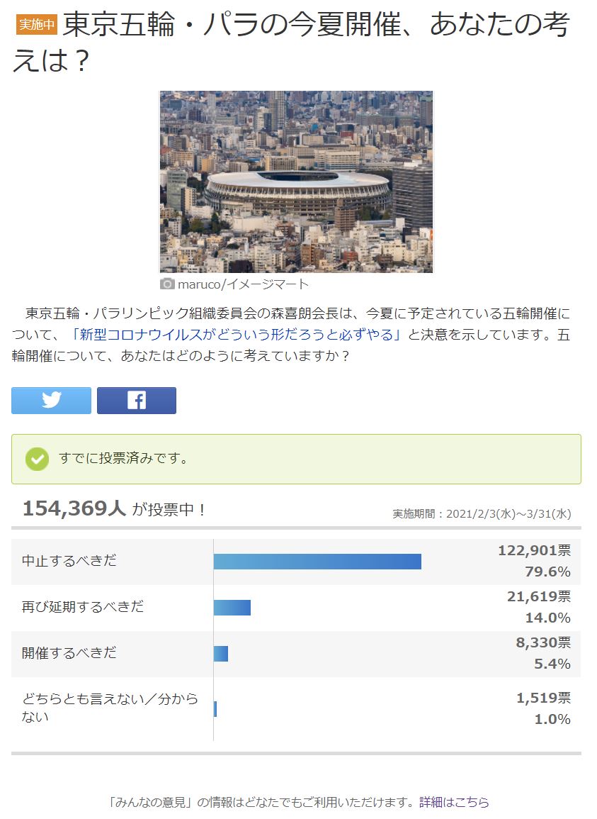
Task: Click the すでに投票済みです notice banner
Action: [297, 459]
